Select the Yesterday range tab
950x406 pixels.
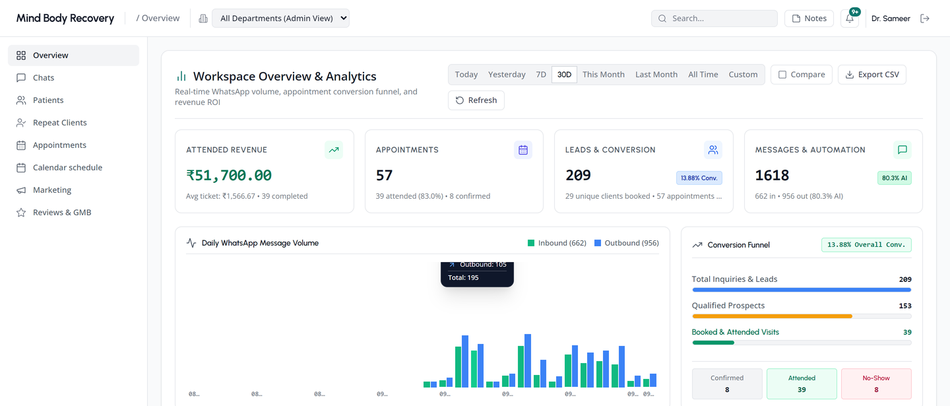[x=507, y=75]
